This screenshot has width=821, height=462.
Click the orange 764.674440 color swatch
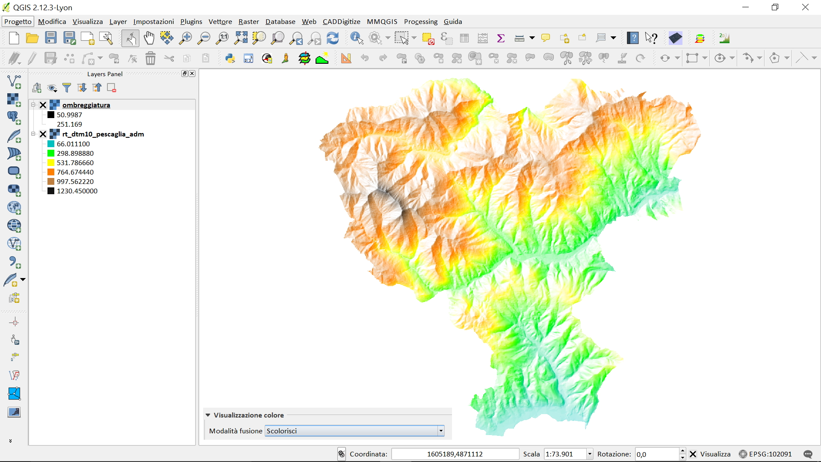click(x=51, y=172)
